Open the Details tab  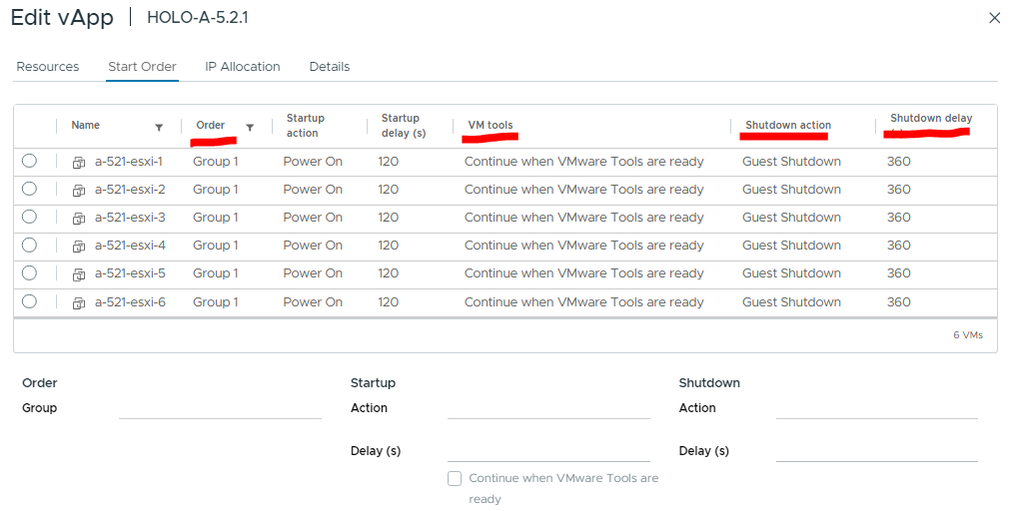330,67
